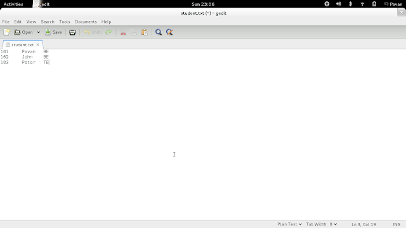Image resolution: width=406 pixels, height=228 pixels.
Task: Open the Search menu
Action: [48, 22]
